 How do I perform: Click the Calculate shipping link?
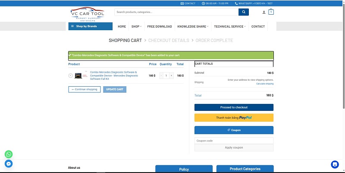pos(264,84)
